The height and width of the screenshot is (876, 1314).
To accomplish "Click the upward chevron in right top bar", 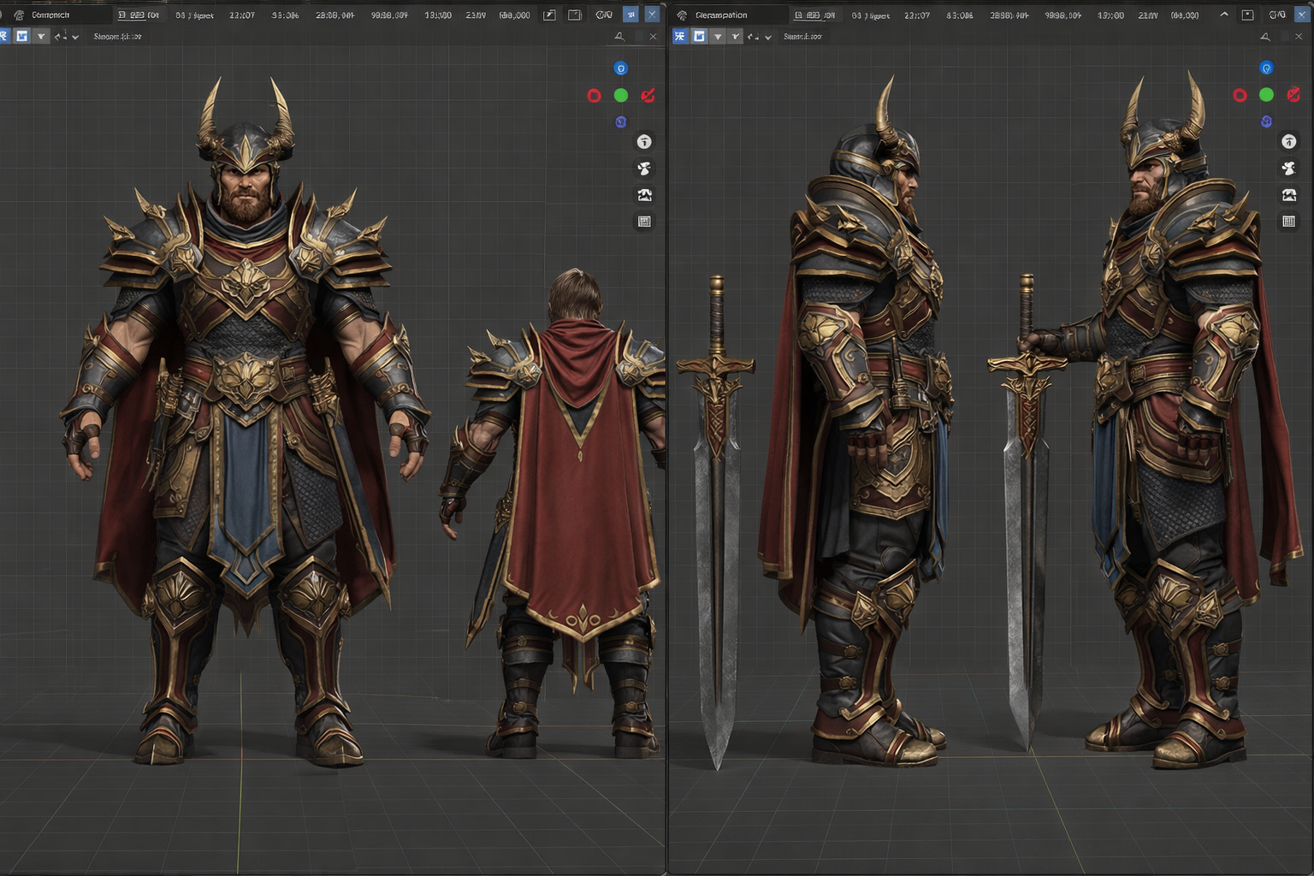I will [x=1223, y=15].
